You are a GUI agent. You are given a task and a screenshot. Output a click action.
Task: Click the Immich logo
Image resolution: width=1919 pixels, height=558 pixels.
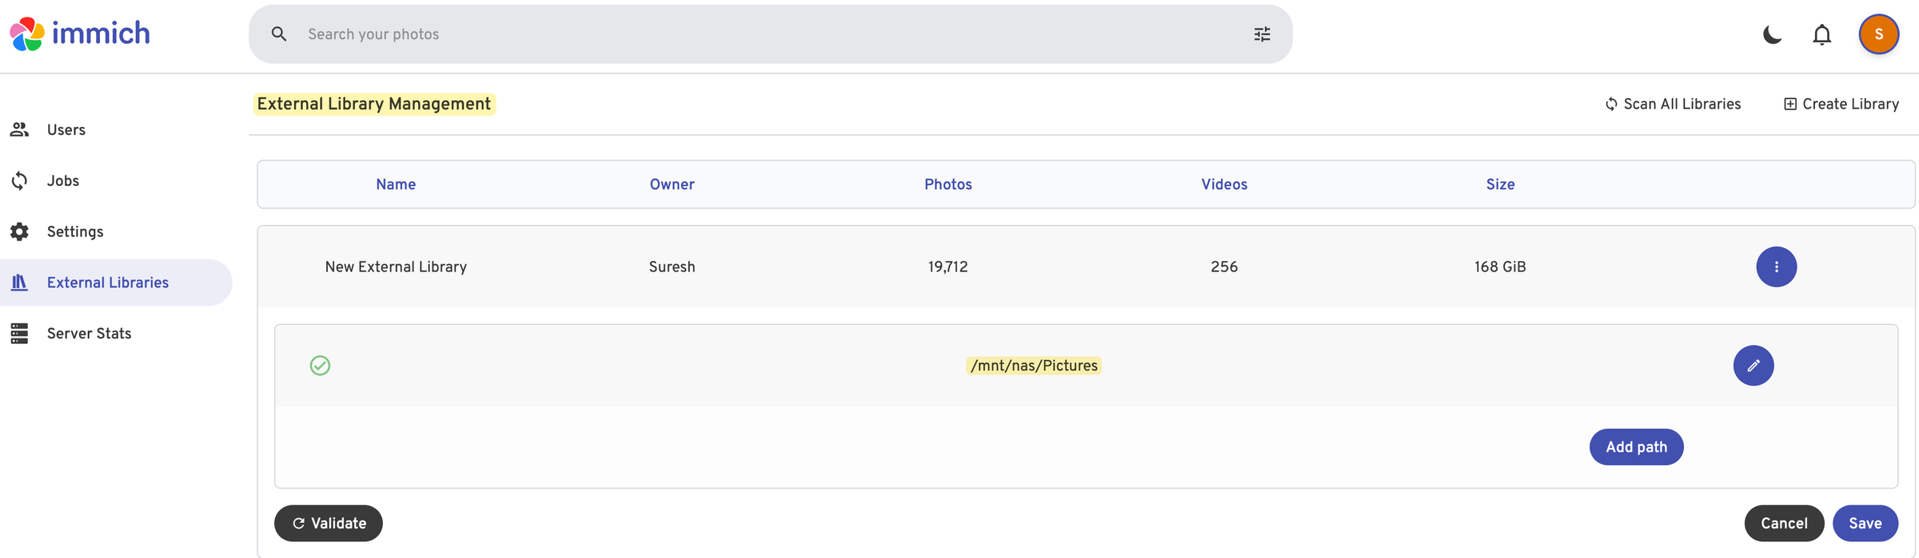(x=80, y=34)
